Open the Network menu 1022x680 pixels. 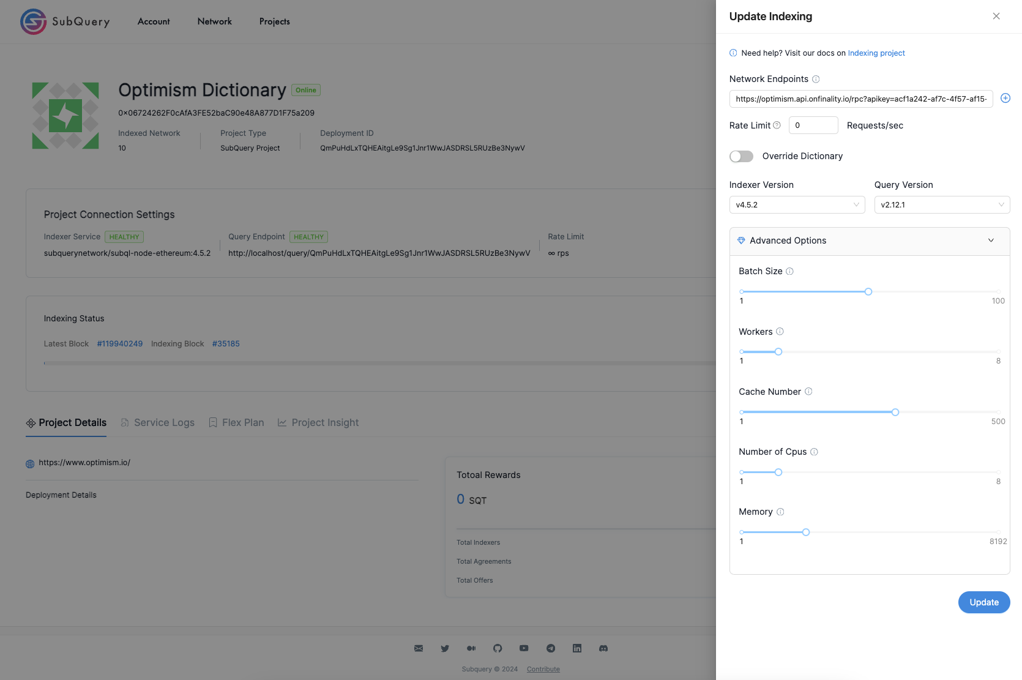215,21
